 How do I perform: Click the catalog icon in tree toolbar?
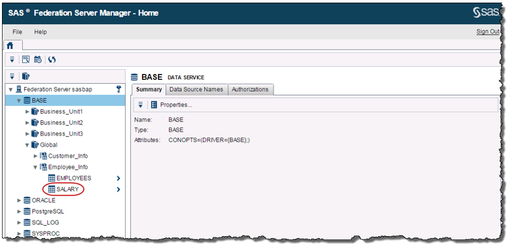pos(26,77)
